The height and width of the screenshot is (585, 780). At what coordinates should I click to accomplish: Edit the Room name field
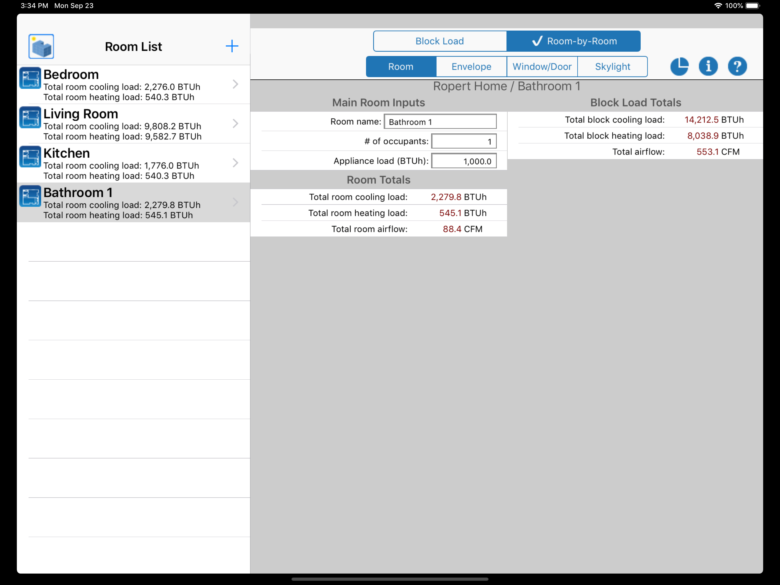(x=440, y=122)
